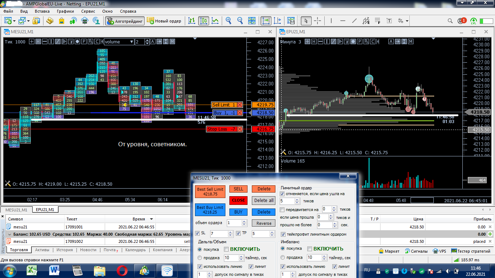Increase the TP tick value
The height and width of the screenshot is (278, 495).
[272, 232]
